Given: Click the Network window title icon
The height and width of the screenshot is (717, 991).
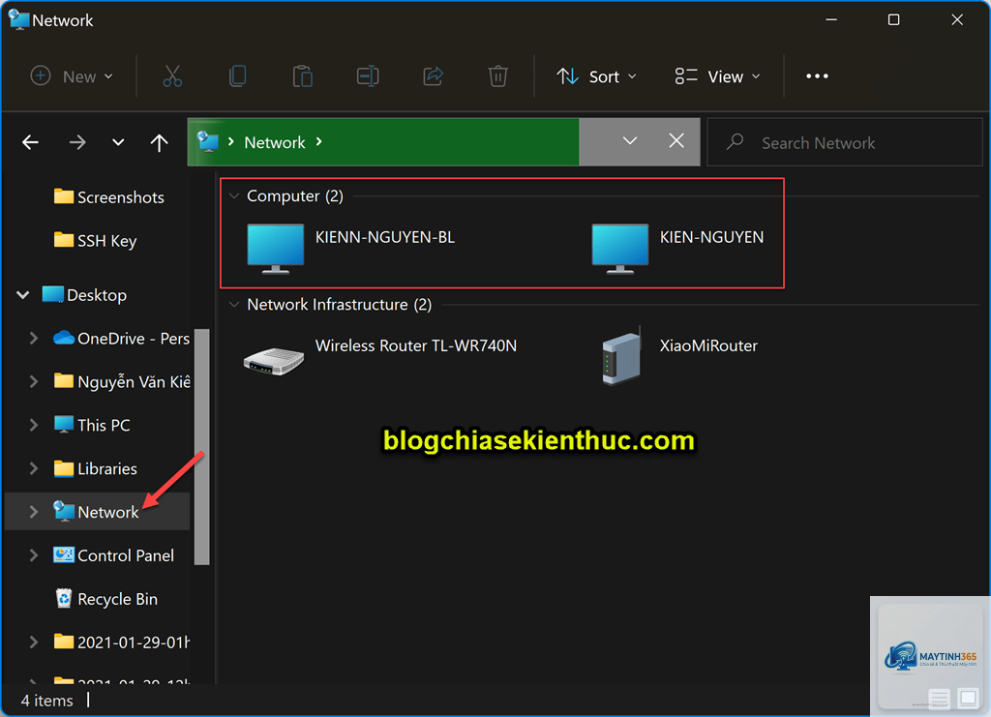Looking at the screenshot, I should [19, 19].
